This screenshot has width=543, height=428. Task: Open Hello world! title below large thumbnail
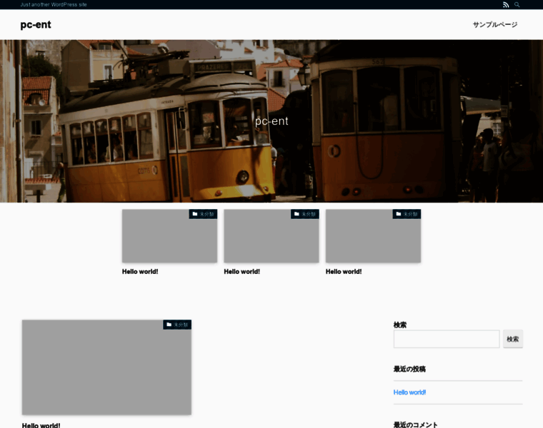[x=41, y=425]
